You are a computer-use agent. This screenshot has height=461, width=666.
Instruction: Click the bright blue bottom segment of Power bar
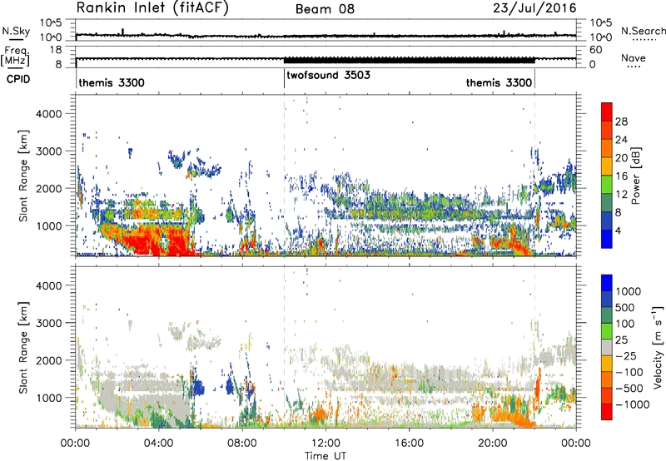click(x=607, y=239)
